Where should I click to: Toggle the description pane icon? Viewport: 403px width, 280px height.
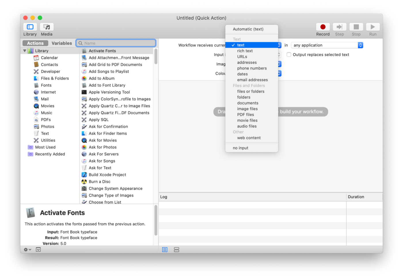point(38,250)
